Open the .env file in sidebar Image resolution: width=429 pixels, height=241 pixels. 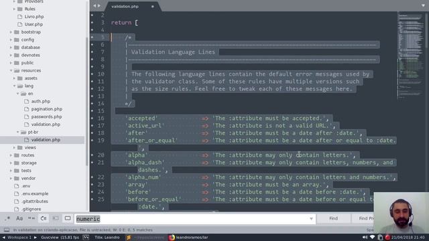coord(25,186)
